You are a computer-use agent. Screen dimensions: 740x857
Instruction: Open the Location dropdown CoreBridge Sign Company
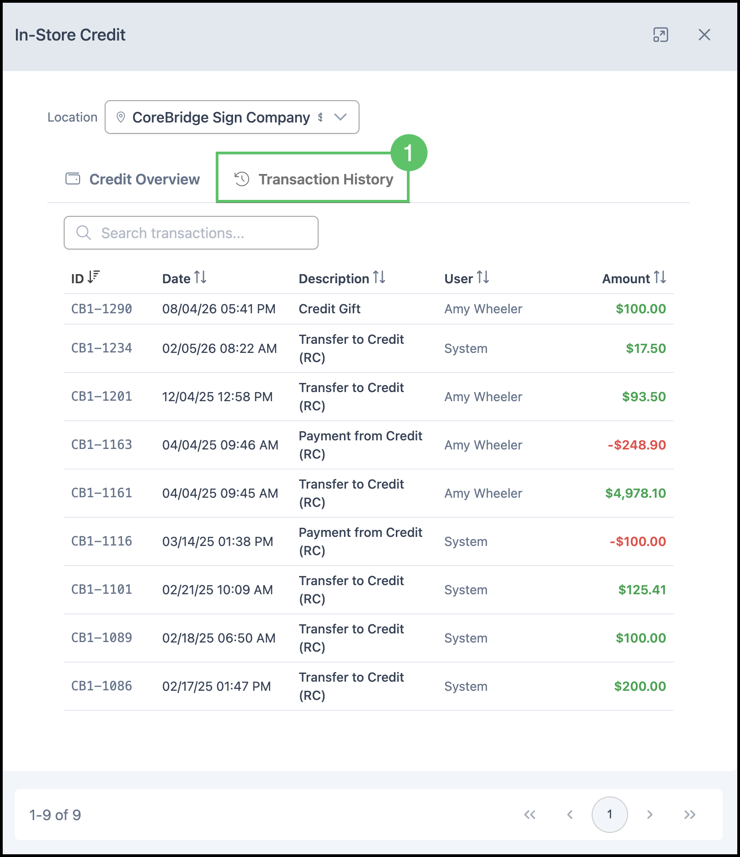pyautogui.click(x=232, y=117)
